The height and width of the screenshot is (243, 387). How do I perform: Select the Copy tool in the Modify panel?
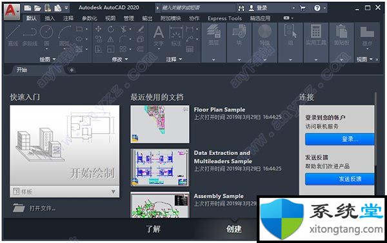tap(99, 39)
